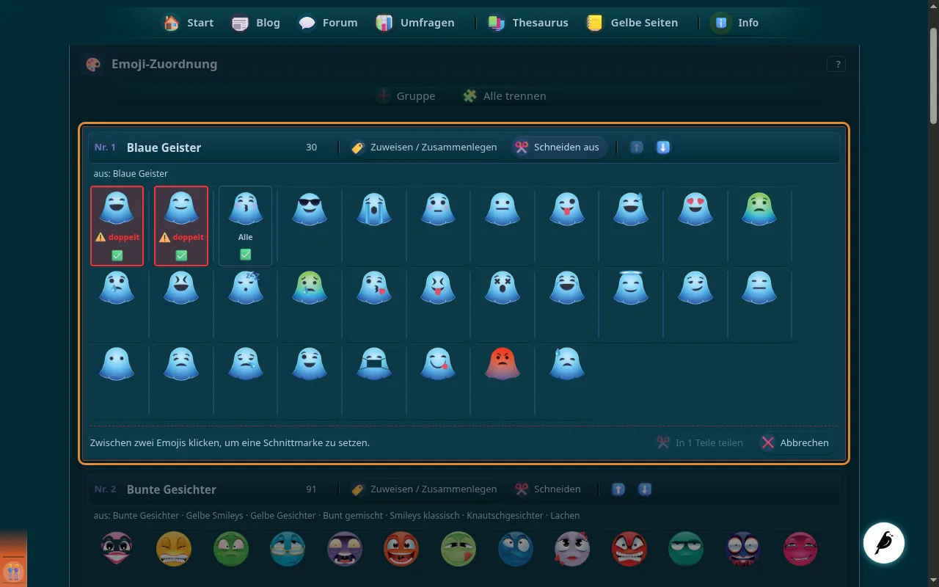Open the Forum menu item
This screenshot has height=587, width=939.
[x=328, y=23]
